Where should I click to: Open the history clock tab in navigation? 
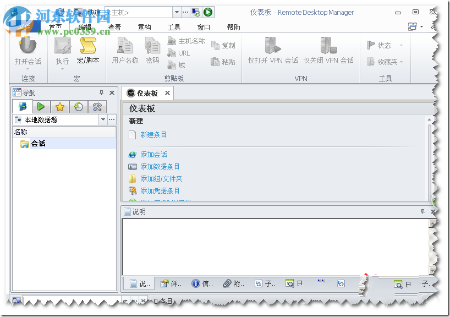point(78,106)
